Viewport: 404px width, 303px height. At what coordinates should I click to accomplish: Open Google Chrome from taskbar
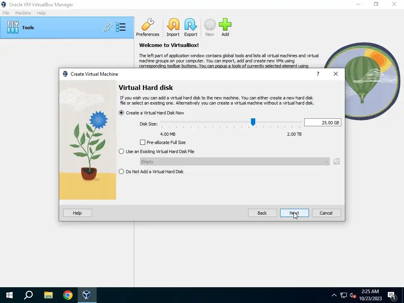68,295
